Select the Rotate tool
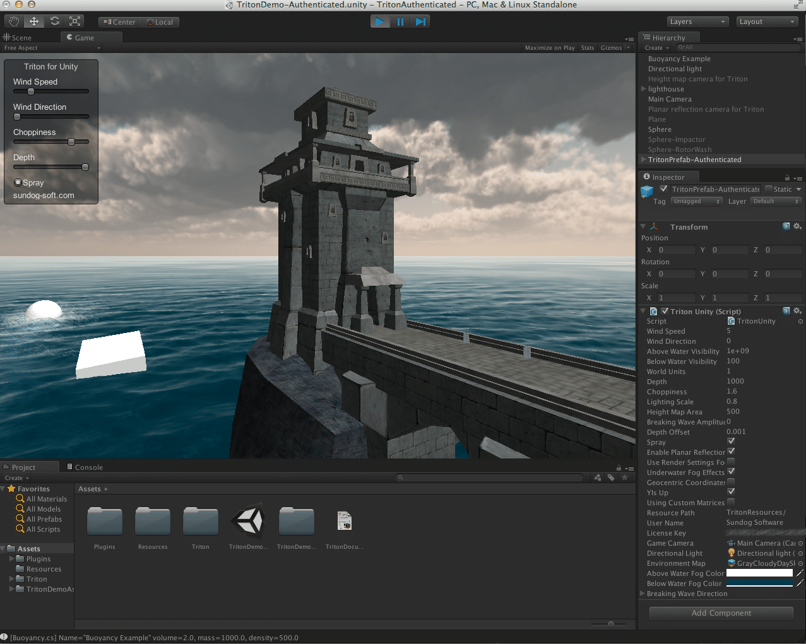The height and width of the screenshot is (644, 806). [55, 21]
